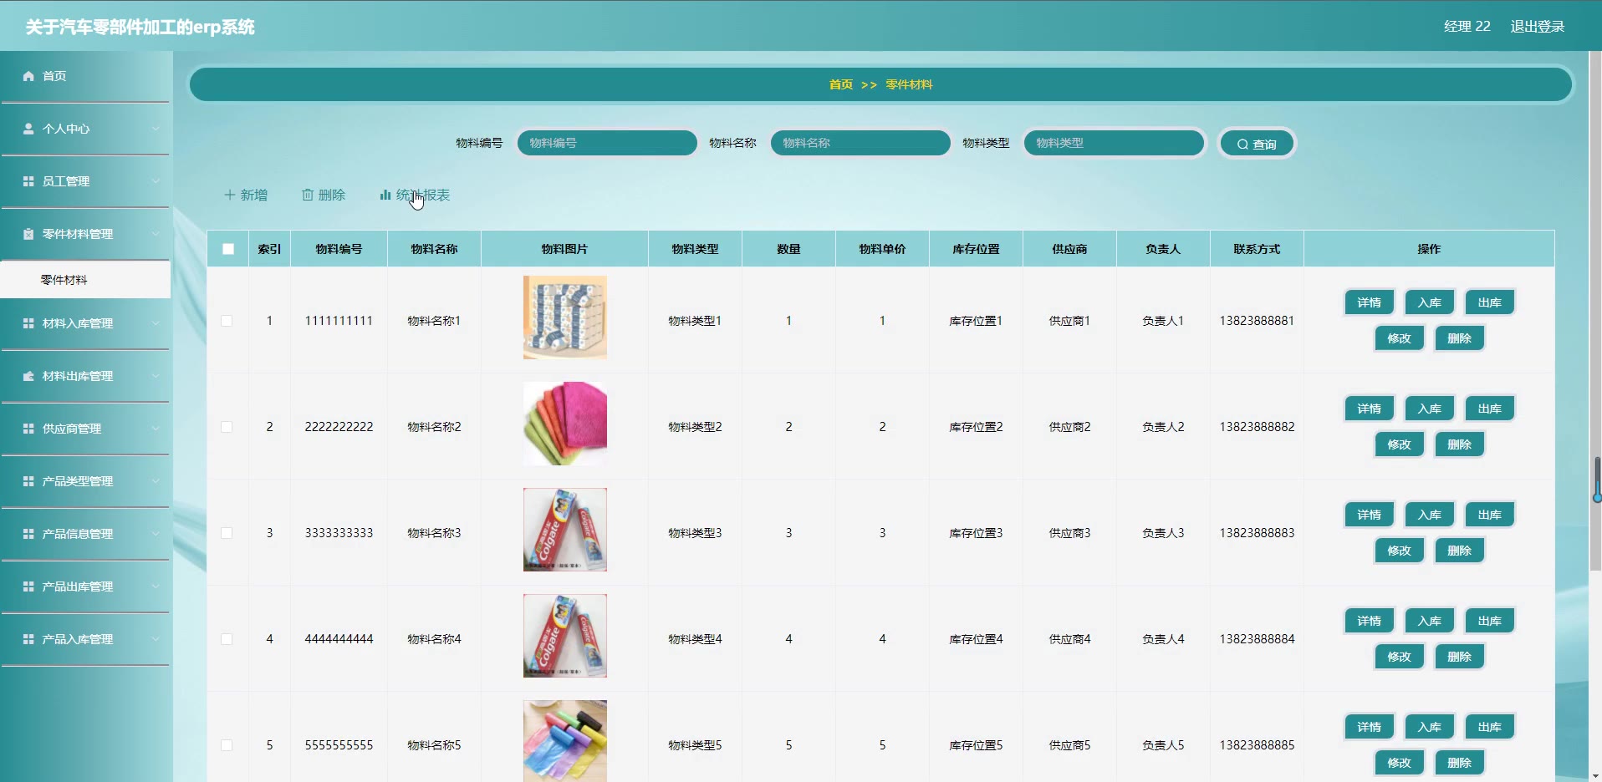This screenshot has height=782, width=1602.
Task: Open the bar chart 统计报表 icon
Action: [x=385, y=195]
